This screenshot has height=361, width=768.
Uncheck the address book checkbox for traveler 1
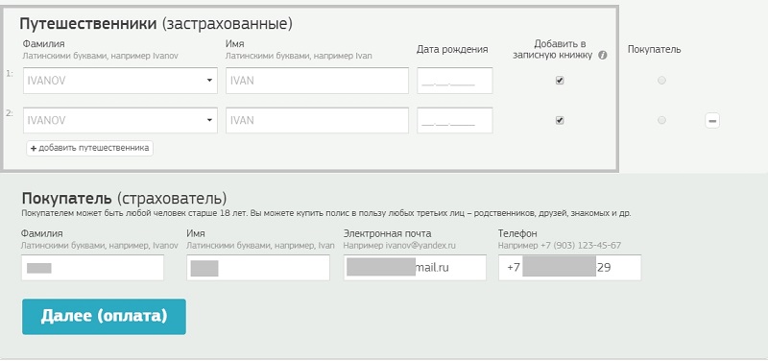[560, 81]
